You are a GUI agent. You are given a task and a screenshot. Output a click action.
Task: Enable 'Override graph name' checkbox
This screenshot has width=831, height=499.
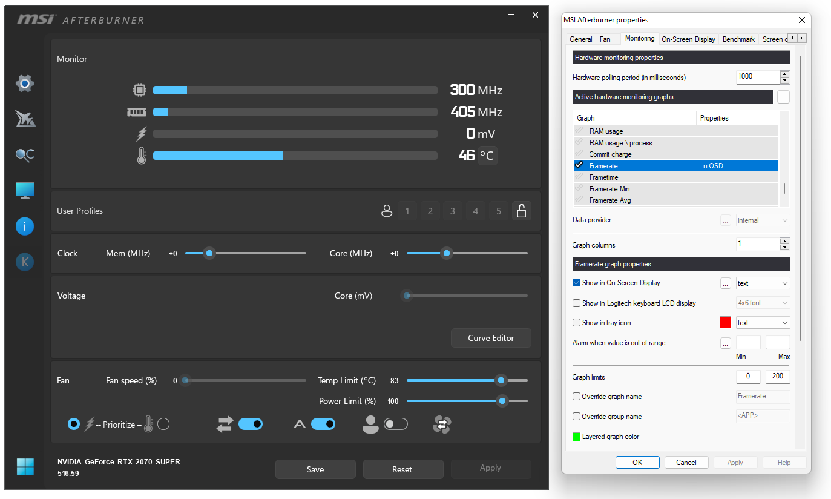pyautogui.click(x=576, y=397)
